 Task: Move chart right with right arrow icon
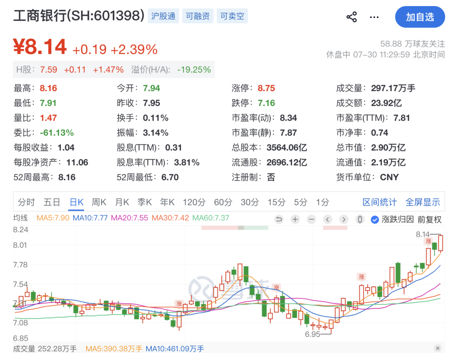pos(344,219)
